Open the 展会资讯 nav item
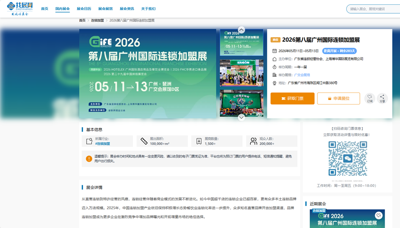 click(127, 8)
